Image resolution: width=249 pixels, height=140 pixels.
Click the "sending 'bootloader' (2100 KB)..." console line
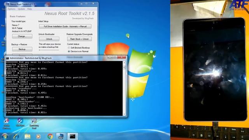point(30,97)
